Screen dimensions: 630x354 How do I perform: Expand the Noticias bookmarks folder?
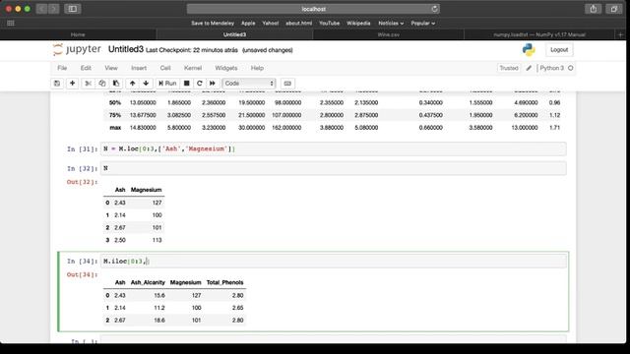tap(391, 24)
